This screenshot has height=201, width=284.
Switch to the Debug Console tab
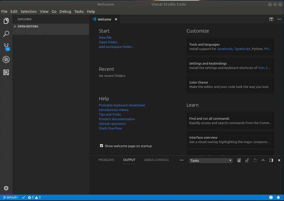(x=156, y=160)
